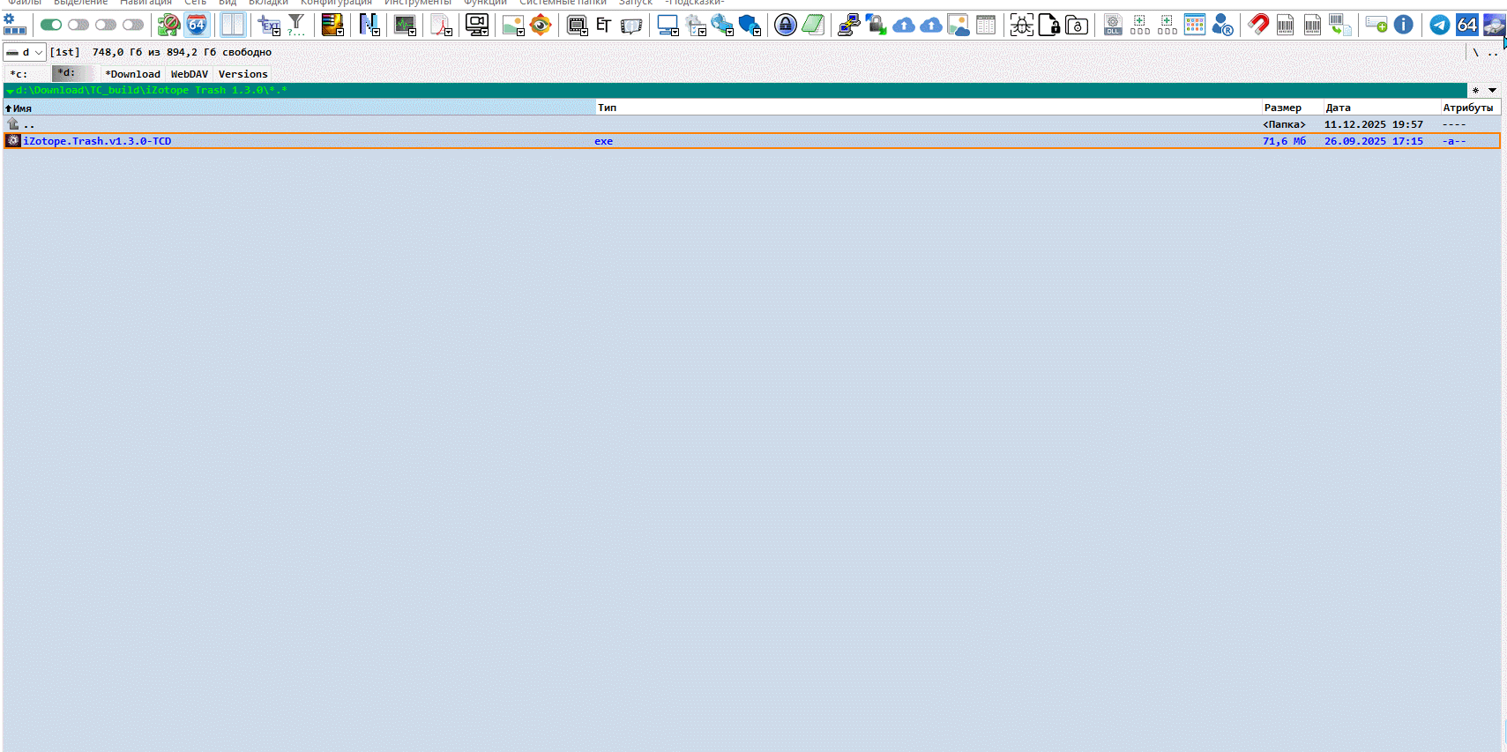1507x752 pixels.
Task: Click the bug scanner icon
Action: (x=1022, y=25)
